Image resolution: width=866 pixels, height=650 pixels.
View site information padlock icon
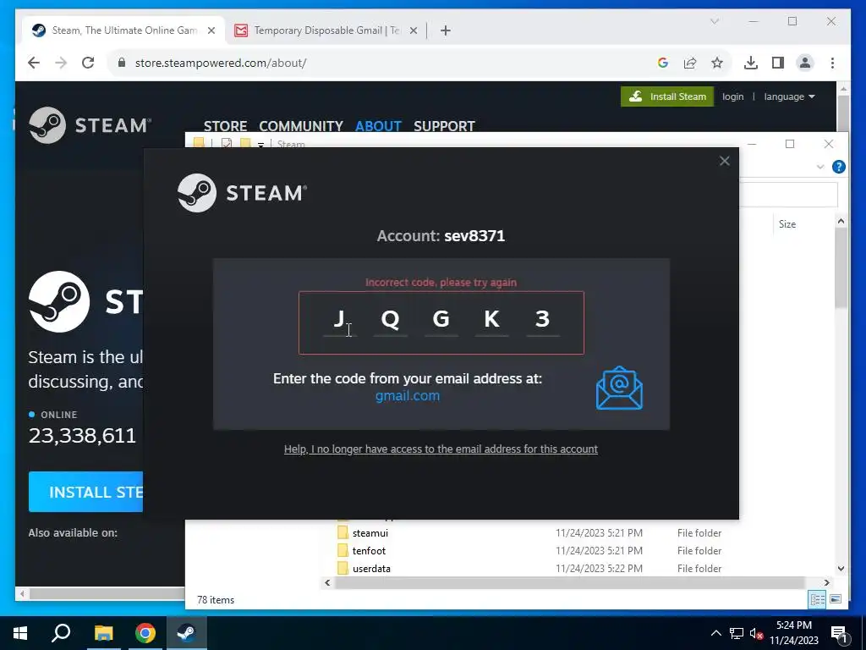pyautogui.click(x=122, y=63)
